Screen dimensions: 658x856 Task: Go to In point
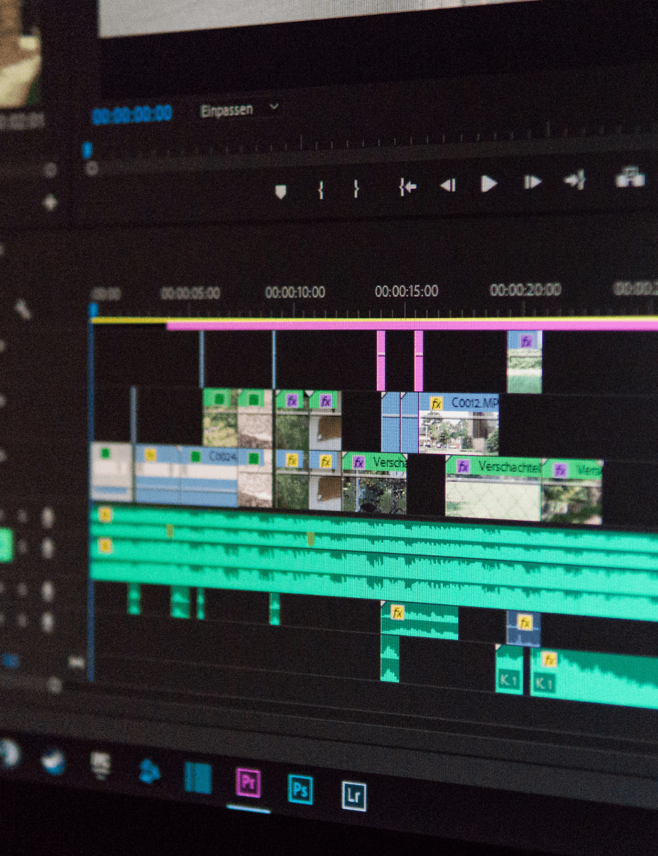pyautogui.click(x=407, y=188)
